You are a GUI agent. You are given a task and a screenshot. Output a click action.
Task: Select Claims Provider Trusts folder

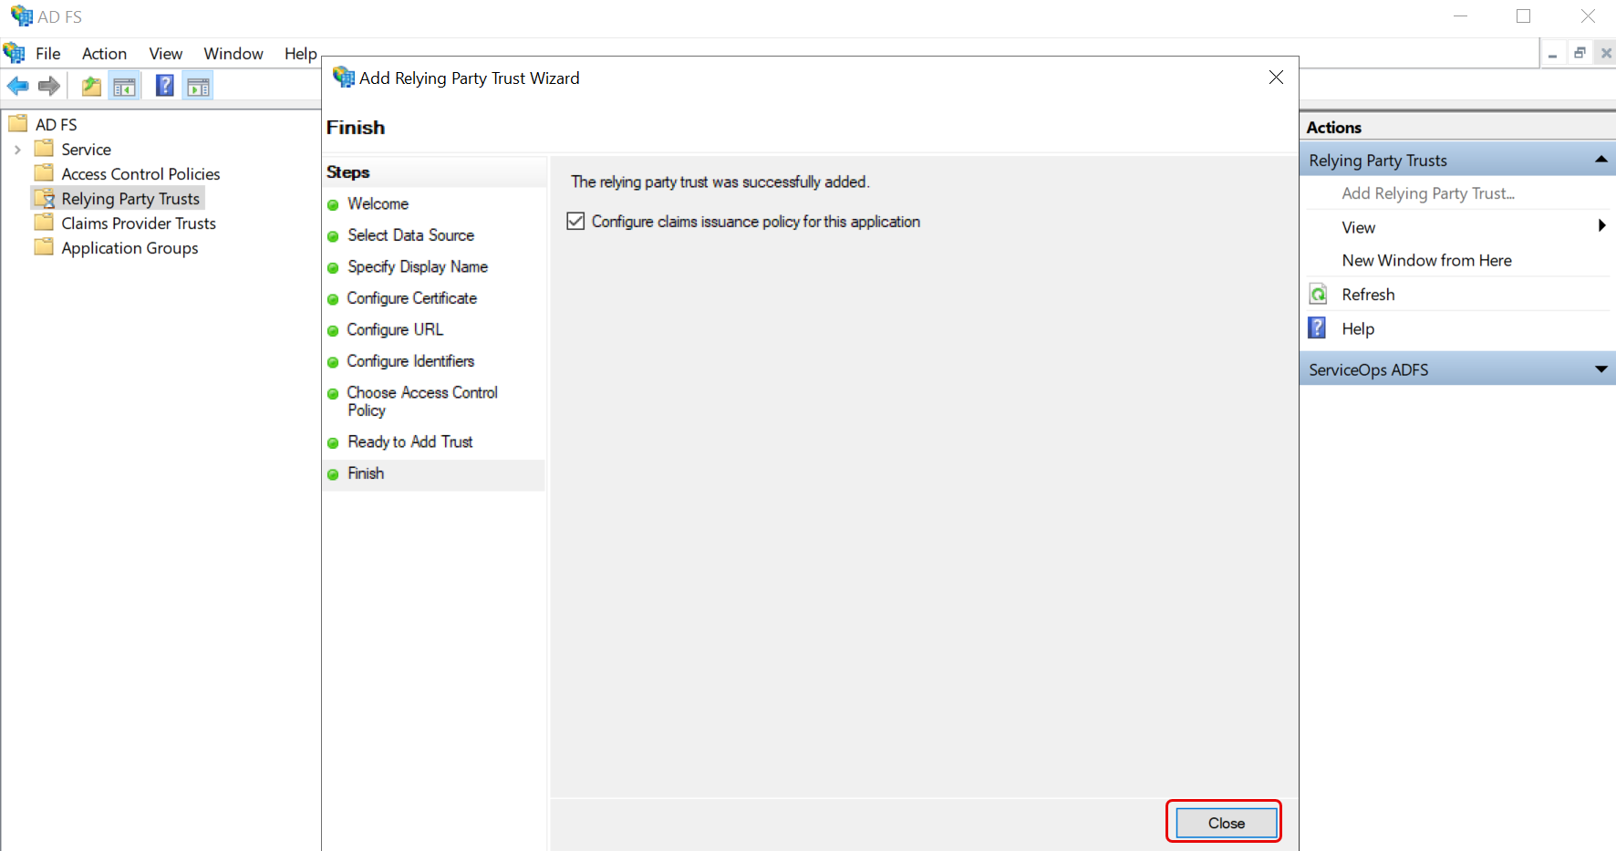[x=139, y=223]
